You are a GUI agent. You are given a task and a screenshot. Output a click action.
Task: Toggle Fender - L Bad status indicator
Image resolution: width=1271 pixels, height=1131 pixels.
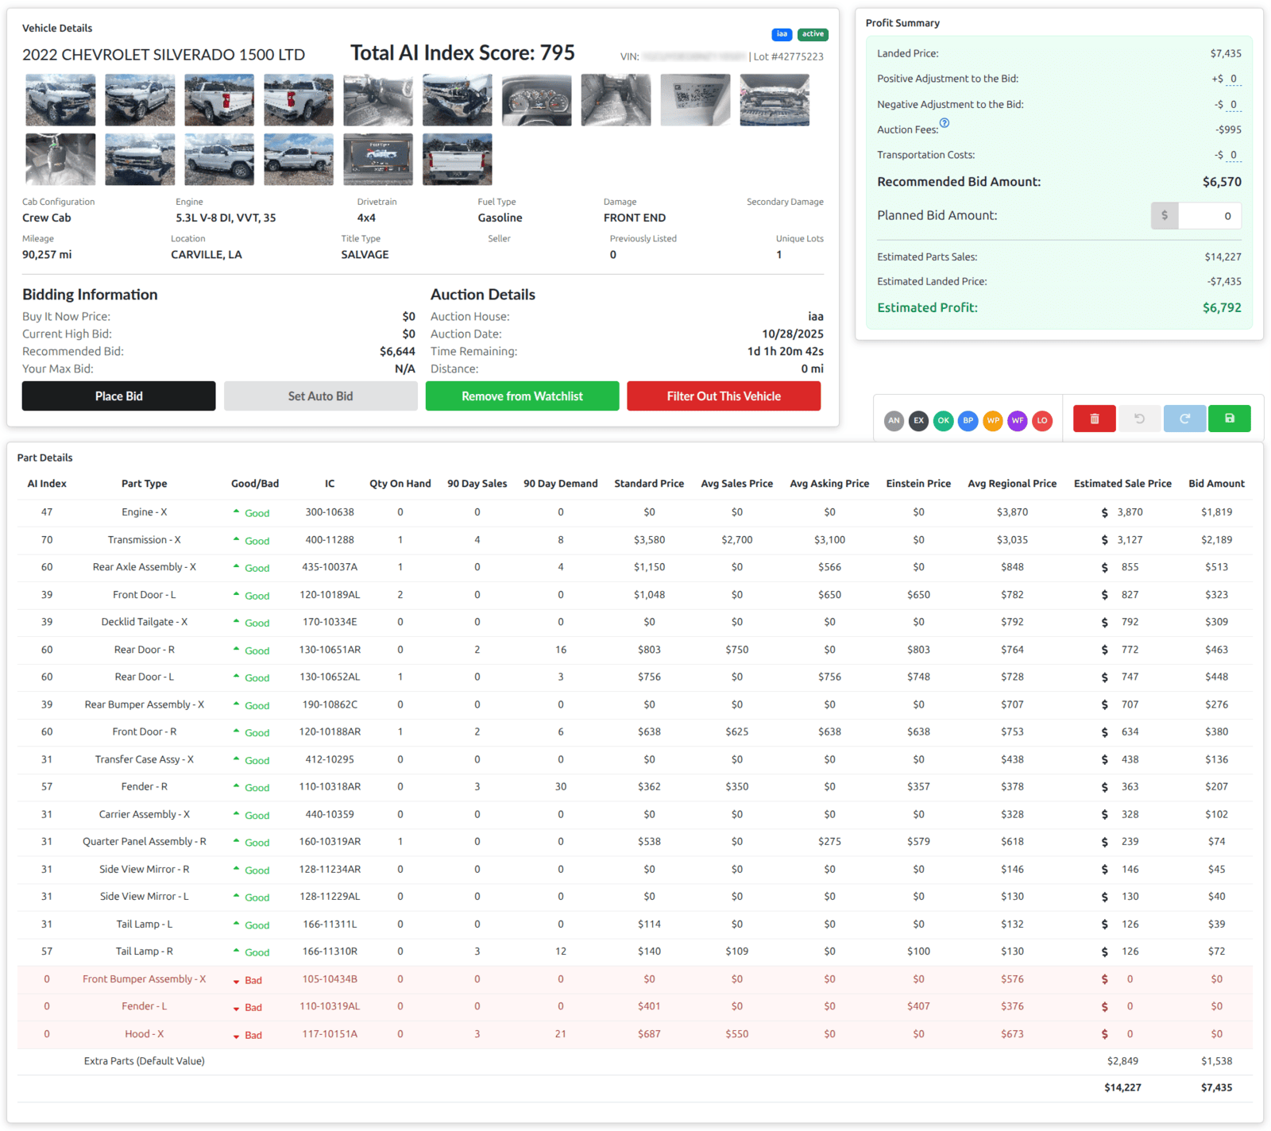point(248,1007)
